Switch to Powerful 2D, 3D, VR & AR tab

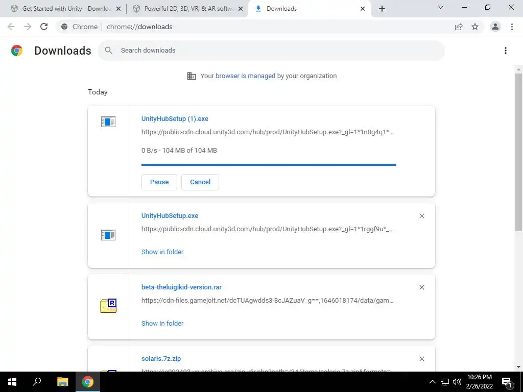(x=187, y=9)
